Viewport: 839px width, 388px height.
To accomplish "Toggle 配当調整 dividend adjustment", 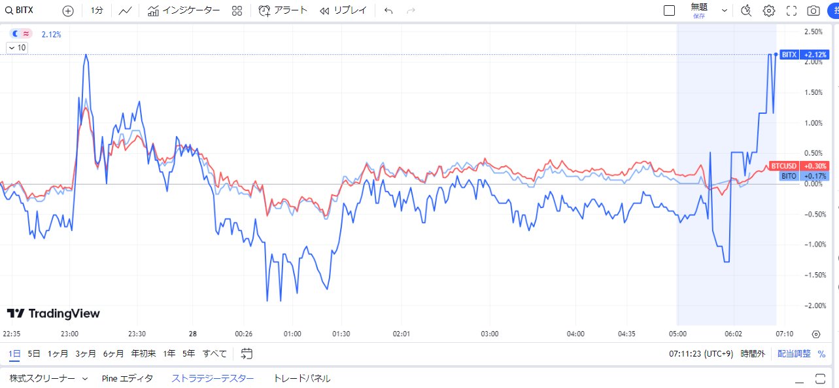I will coord(794,353).
